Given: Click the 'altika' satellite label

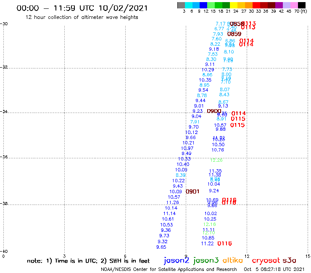Looking at the screenshot, I should [x=233, y=260].
